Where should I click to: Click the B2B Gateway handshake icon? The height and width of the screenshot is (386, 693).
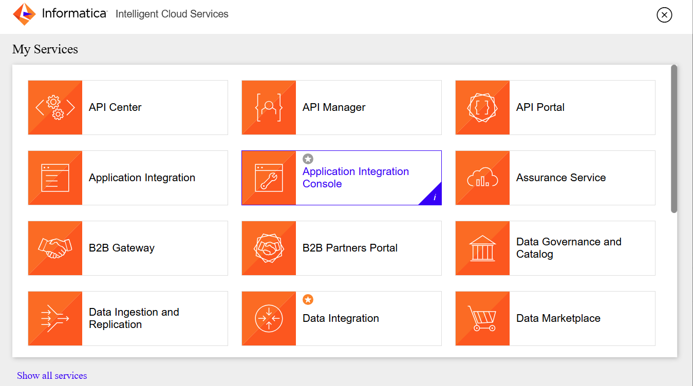click(x=55, y=248)
